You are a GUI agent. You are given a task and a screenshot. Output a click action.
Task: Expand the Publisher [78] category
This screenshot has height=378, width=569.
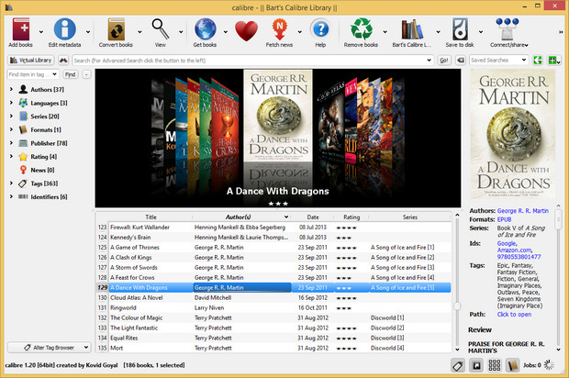[x=11, y=143]
